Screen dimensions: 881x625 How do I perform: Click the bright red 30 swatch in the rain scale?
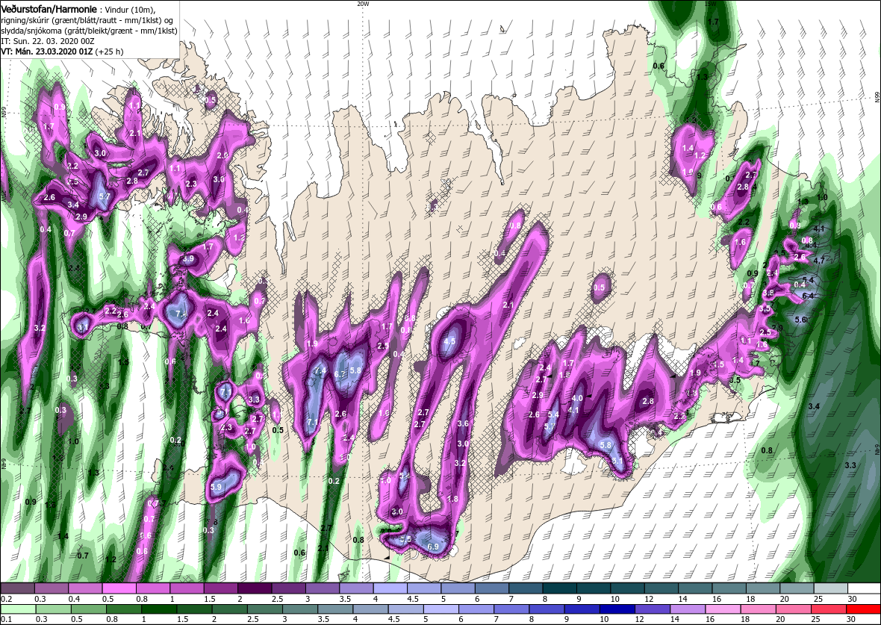tap(863, 609)
